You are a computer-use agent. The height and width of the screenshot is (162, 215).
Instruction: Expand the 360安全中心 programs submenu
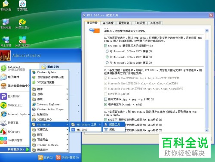[50, 119]
